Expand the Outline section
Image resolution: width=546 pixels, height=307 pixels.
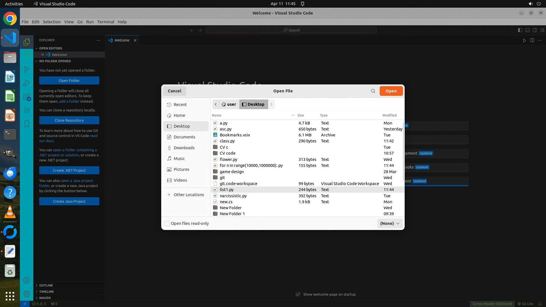click(x=46, y=285)
